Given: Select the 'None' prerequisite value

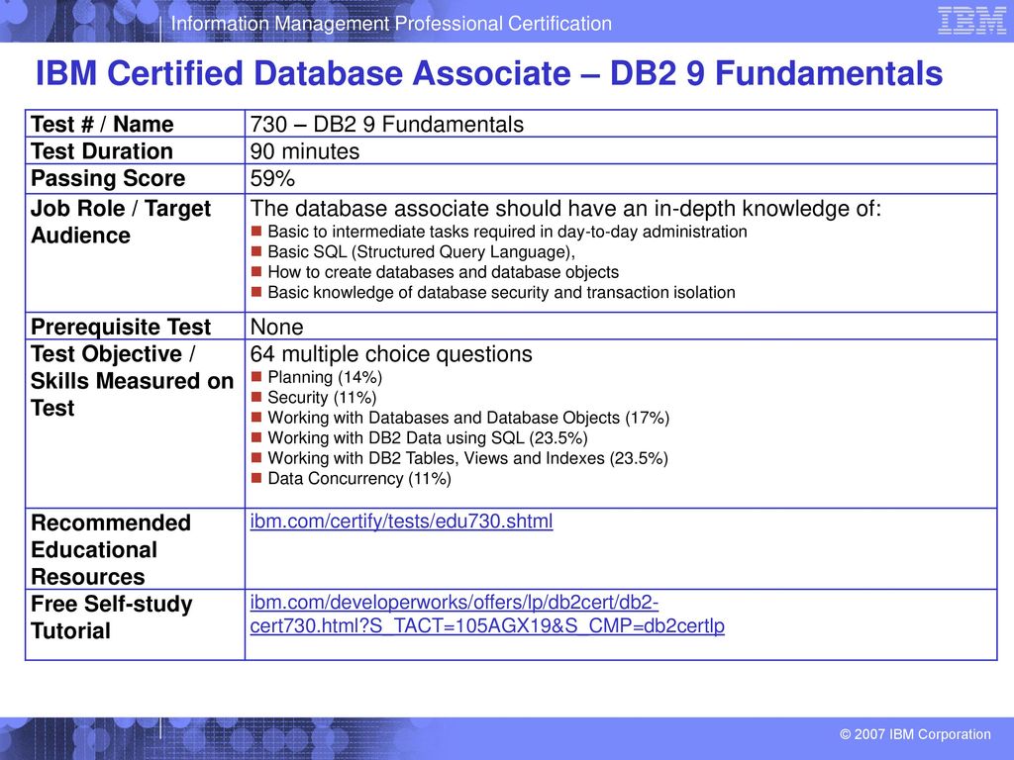Looking at the screenshot, I should [x=276, y=327].
